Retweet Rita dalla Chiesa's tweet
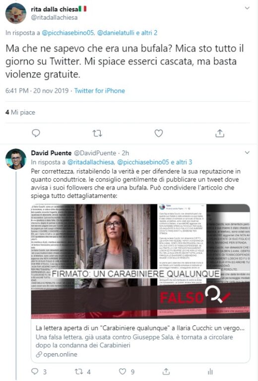 pyautogui.click(x=97, y=133)
